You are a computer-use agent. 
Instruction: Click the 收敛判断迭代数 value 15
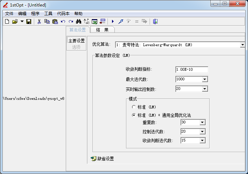pos(184,140)
